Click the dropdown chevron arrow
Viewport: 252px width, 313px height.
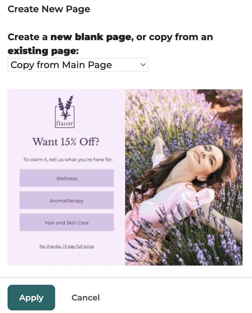(143, 65)
